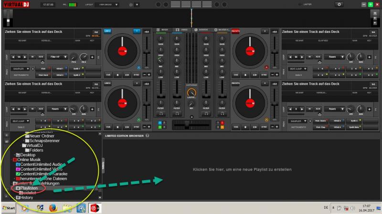Click the Firefox icon in the taskbar
This screenshot has width=382, height=214.
[53, 208]
